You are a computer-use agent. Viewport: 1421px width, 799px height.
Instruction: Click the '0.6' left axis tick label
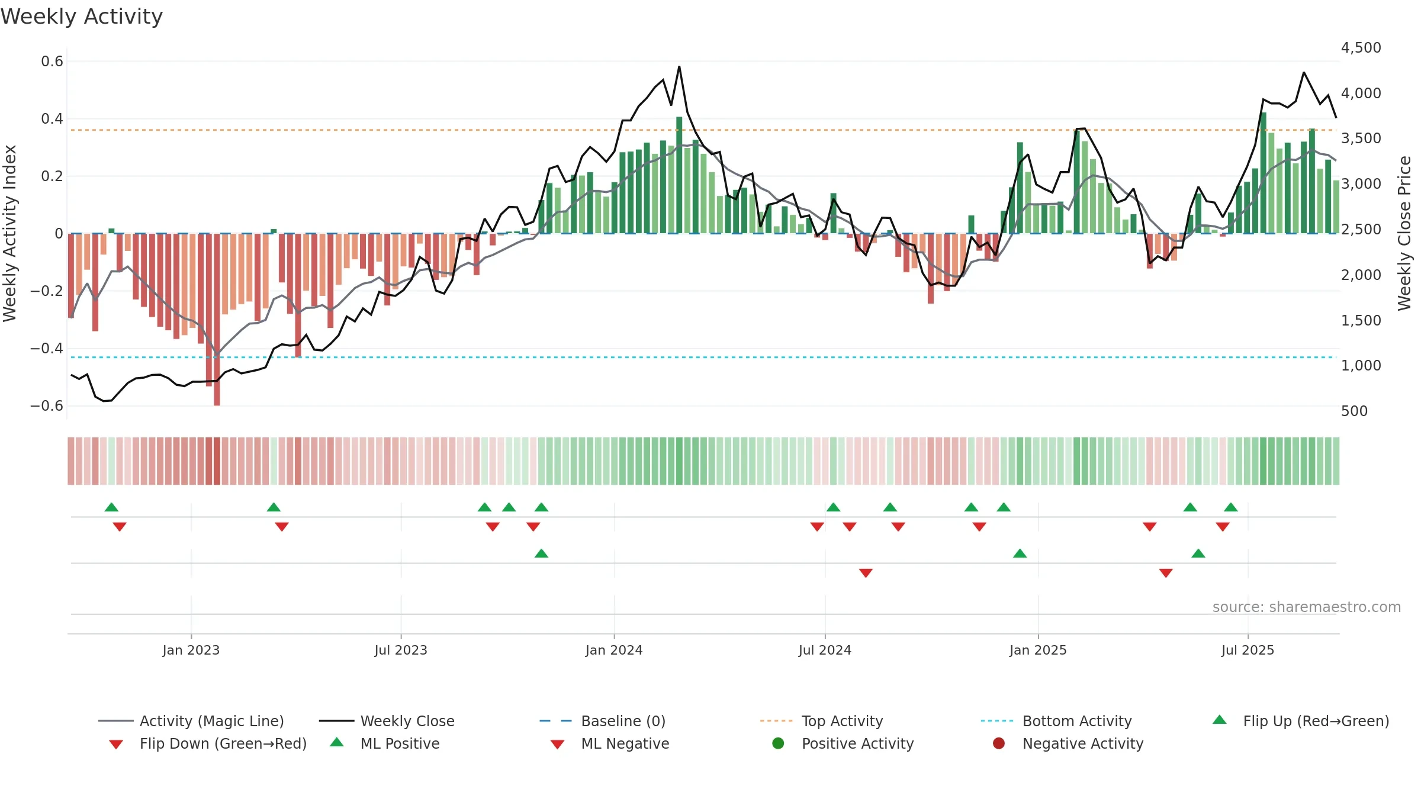(52, 61)
